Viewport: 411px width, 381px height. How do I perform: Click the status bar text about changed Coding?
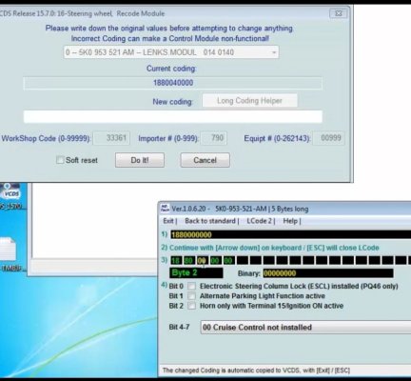tap(256, 371)
